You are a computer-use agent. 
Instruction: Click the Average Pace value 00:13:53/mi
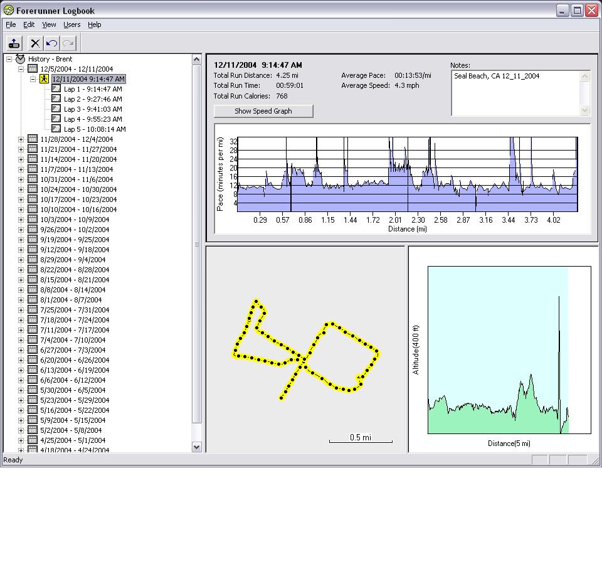413,75
